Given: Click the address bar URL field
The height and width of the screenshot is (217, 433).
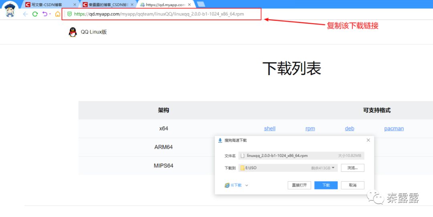Looking at the screenshot, I should [161, 14].
